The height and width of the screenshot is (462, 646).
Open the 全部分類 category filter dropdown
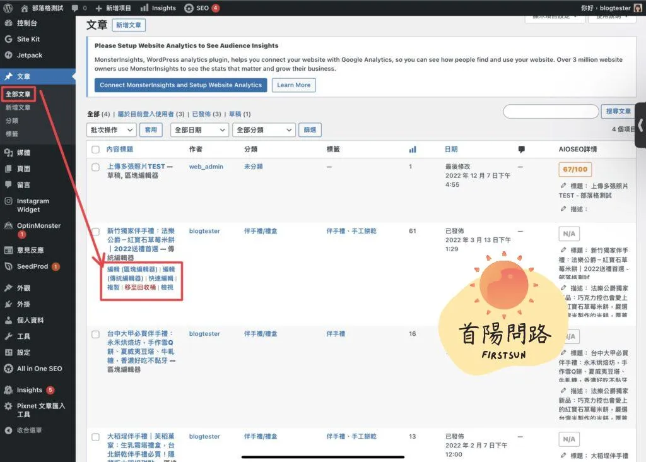[x=263, y=130]
